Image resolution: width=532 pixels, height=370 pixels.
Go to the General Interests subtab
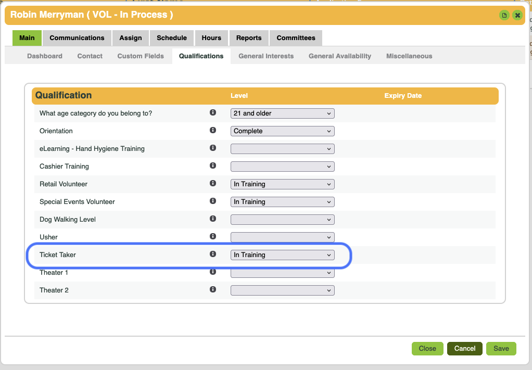266,56
